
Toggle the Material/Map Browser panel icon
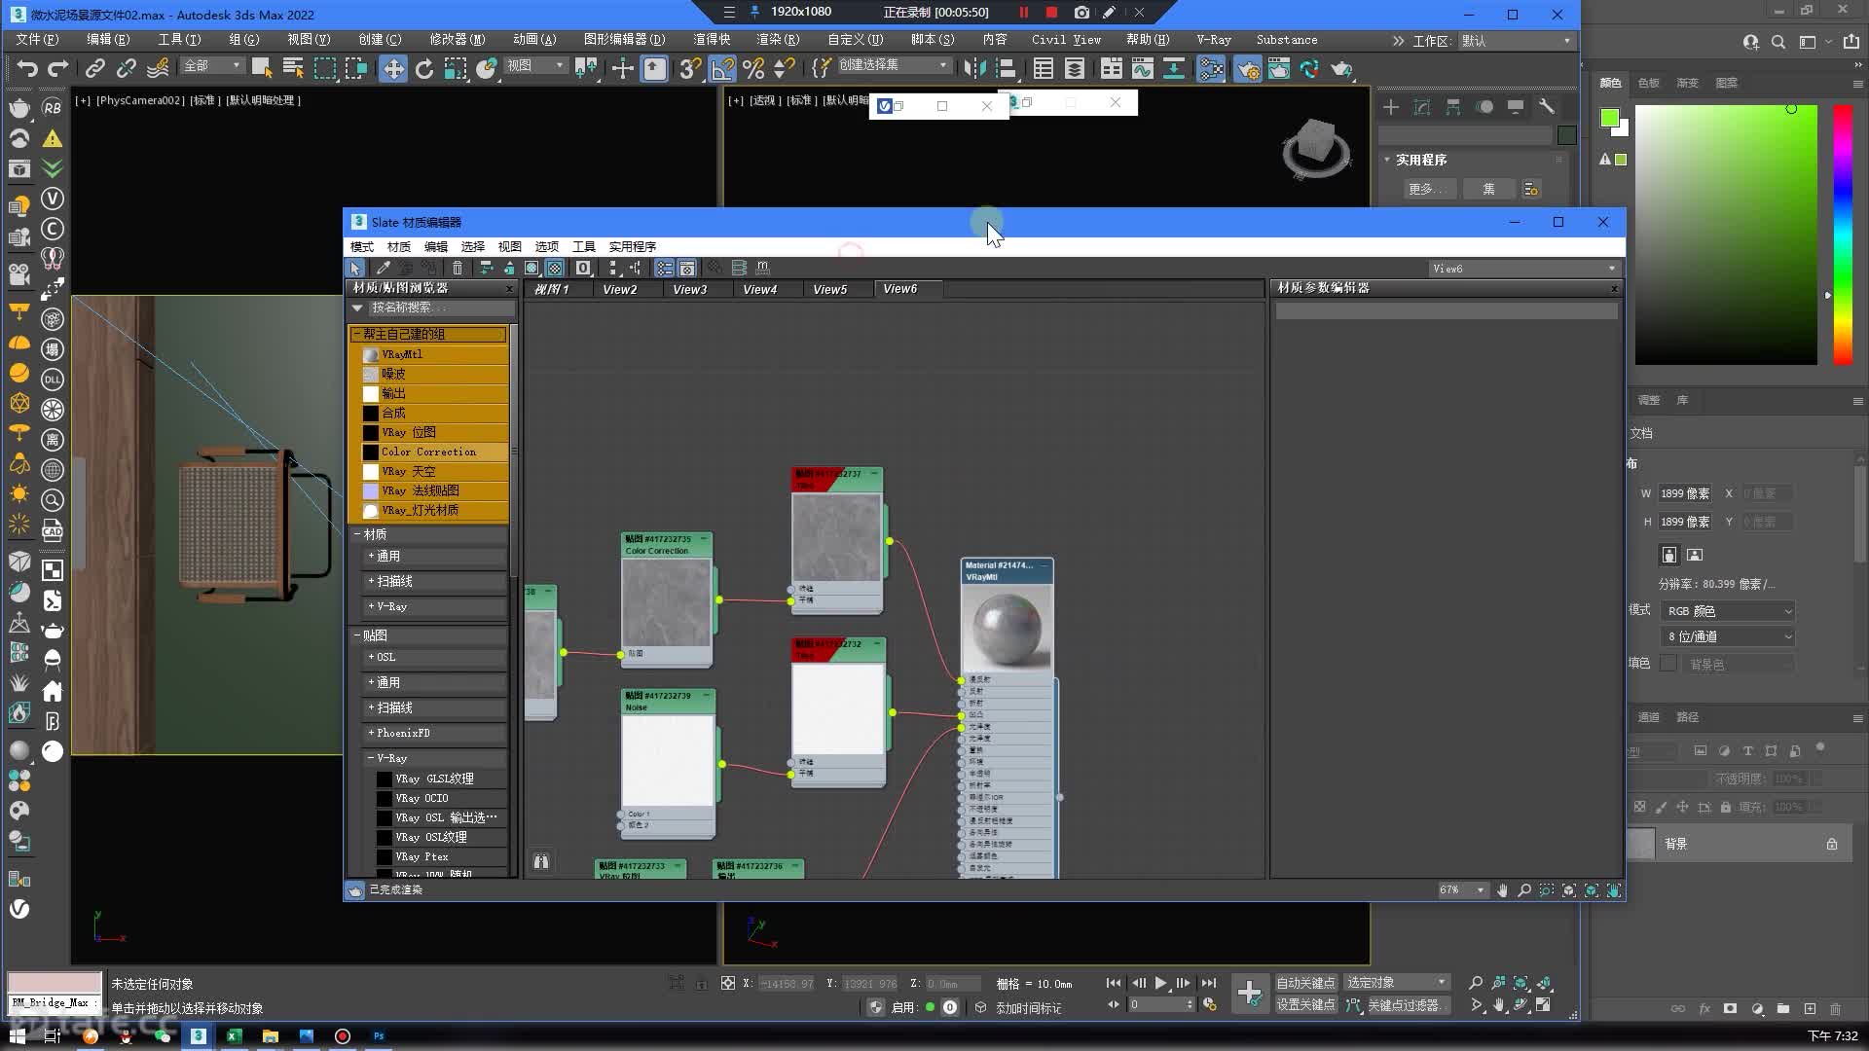click(x=665, y=268)
